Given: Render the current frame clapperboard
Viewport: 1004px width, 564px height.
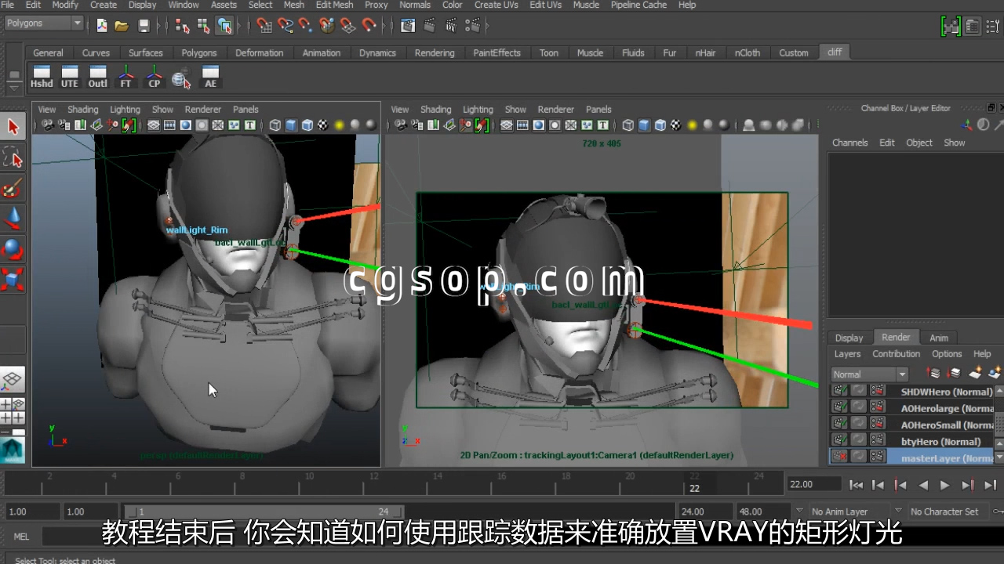Looking at the screenshot, I should [429, 26].
